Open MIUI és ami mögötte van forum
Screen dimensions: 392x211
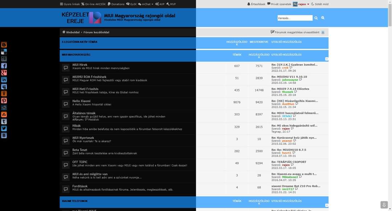point(90,174)
